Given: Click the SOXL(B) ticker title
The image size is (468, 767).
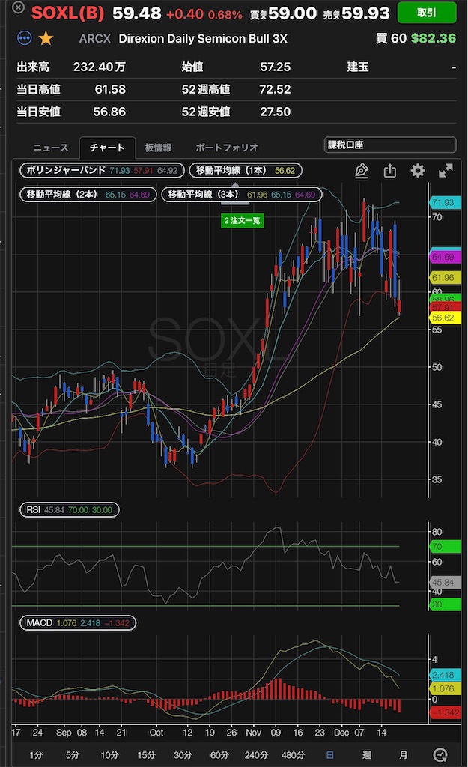Looking at the screenshot, I should (67, 13).
